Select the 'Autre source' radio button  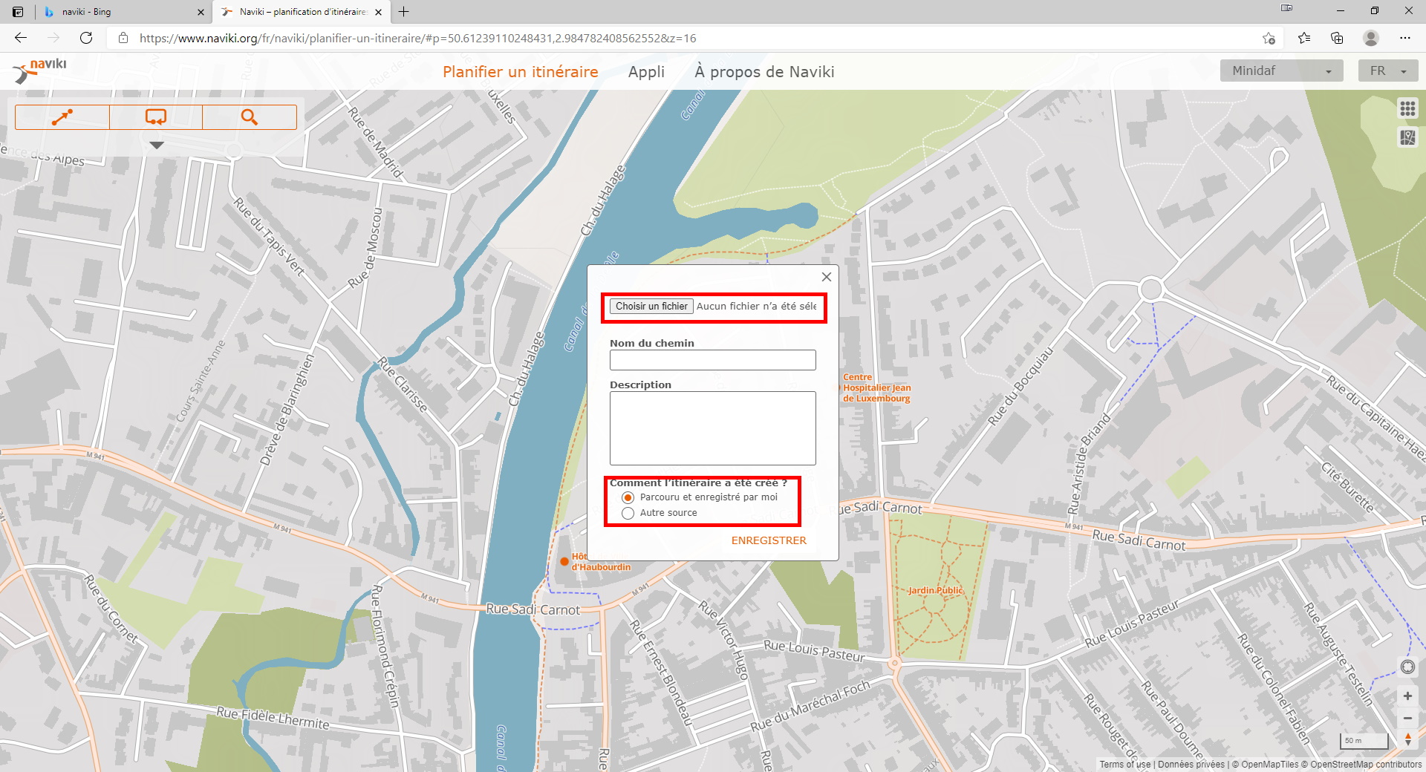tap(628, 513)
